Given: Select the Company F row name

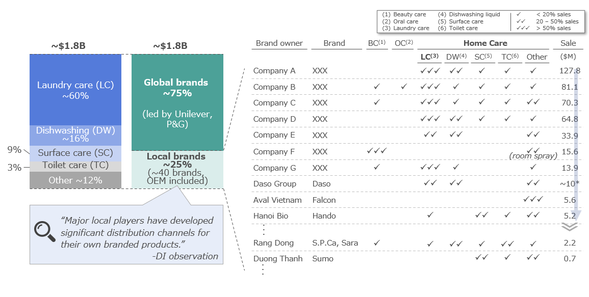Looking at the screenshot, I should (274, 152).
